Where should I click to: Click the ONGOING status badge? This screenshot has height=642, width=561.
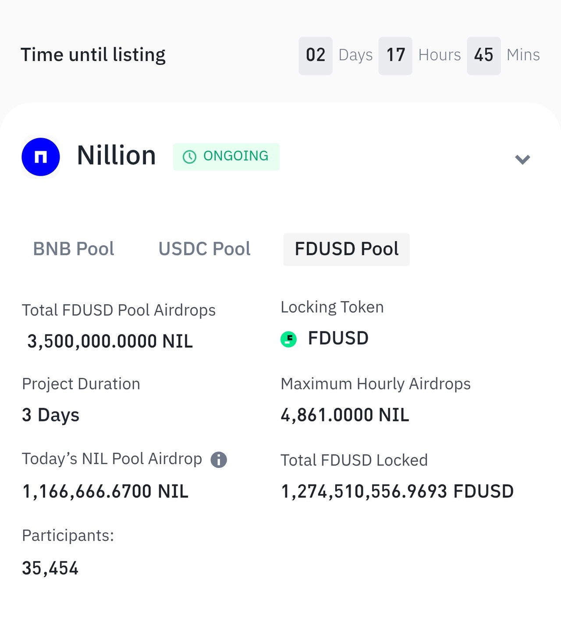pos(226,157)
